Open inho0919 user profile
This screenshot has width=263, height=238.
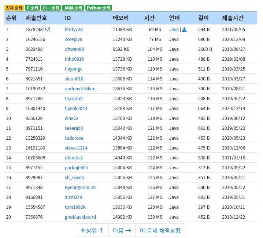74,59
